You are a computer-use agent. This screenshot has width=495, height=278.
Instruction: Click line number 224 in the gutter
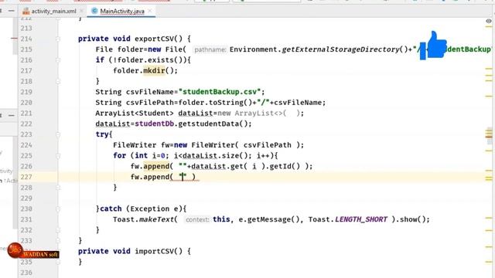click(x=26, y=145)
